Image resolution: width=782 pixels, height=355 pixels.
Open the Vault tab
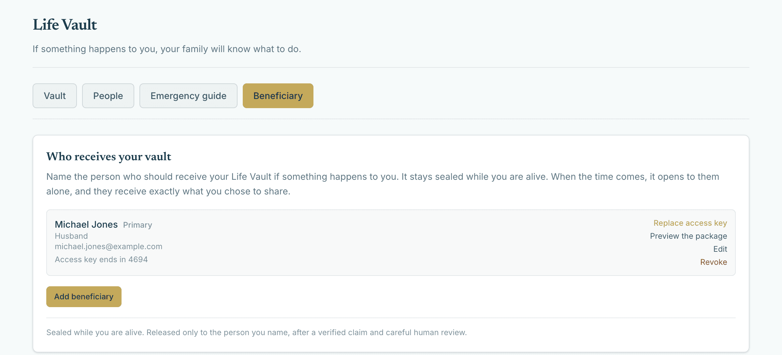[55, 96]
